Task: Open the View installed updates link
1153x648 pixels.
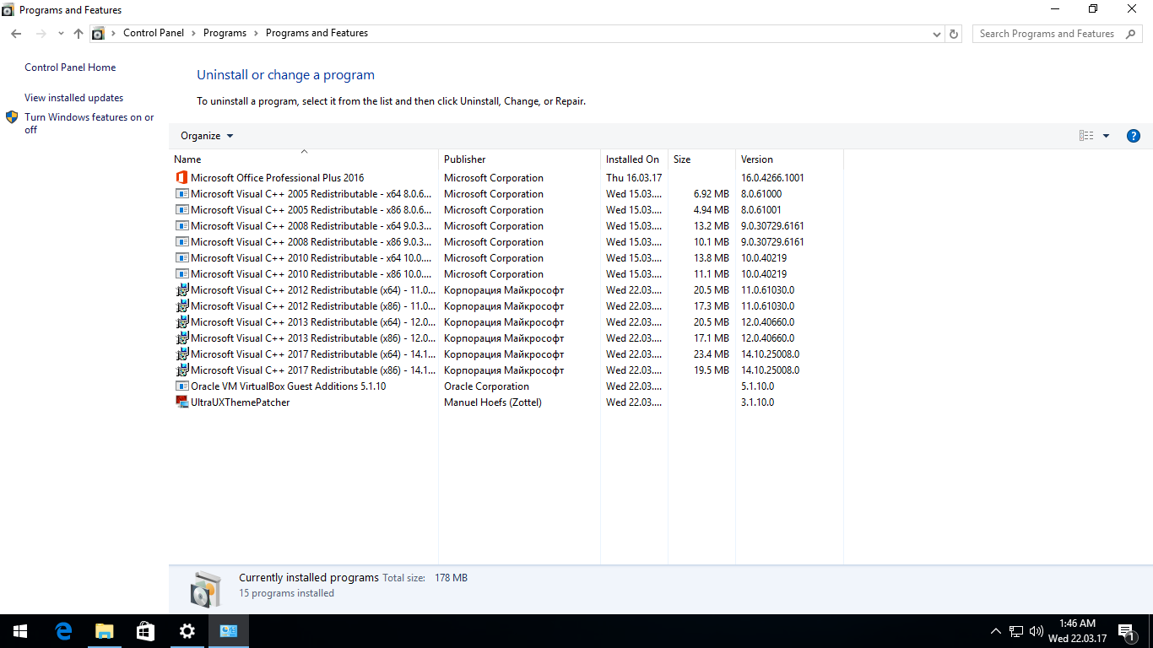Action: coord(73,98)
